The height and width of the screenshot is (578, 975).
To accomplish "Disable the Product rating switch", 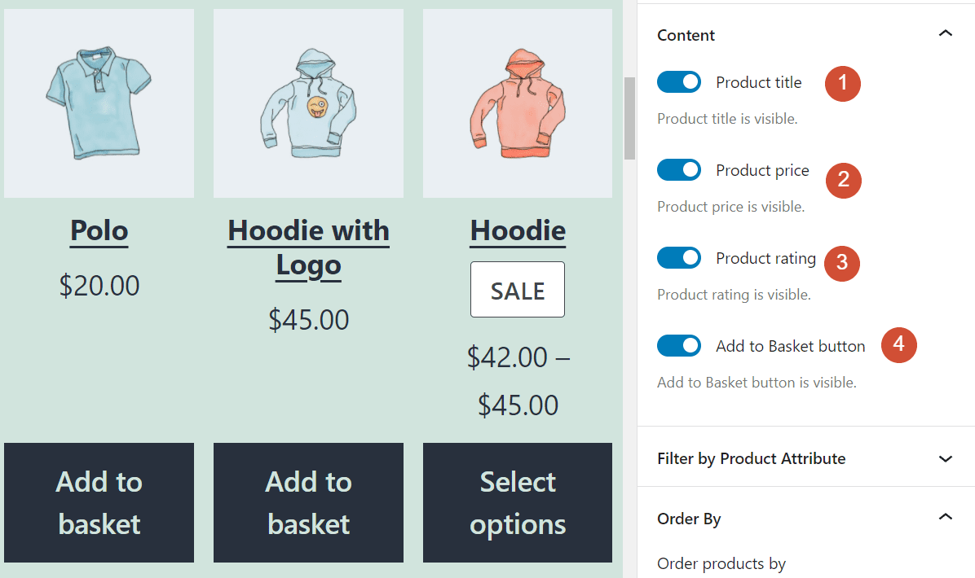I will pos(679,257).
